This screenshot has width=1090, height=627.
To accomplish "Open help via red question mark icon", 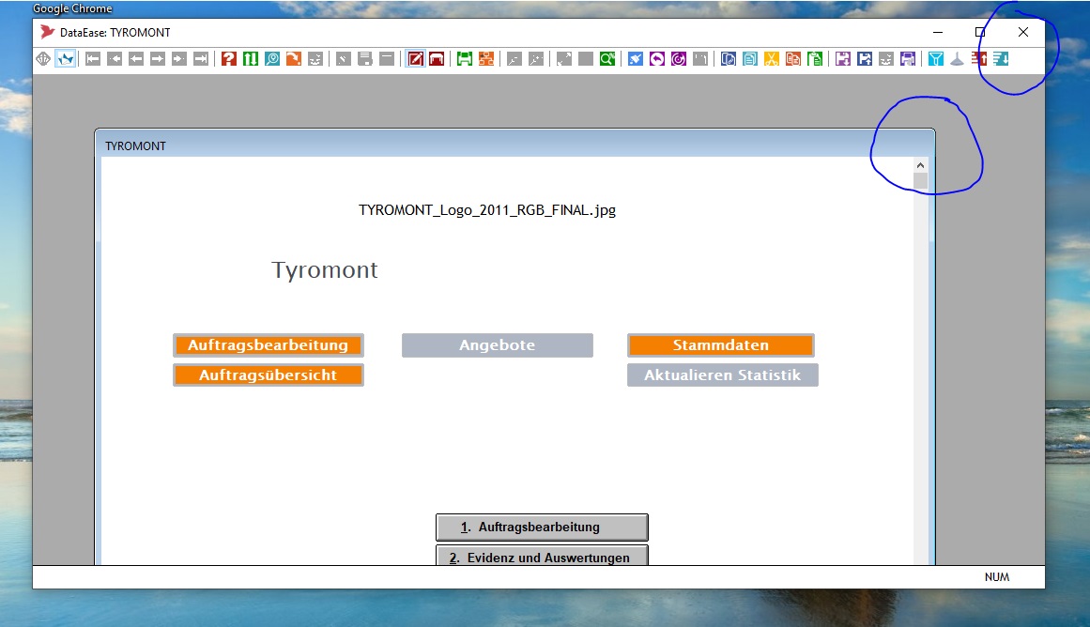I will (x=229, y=59).
